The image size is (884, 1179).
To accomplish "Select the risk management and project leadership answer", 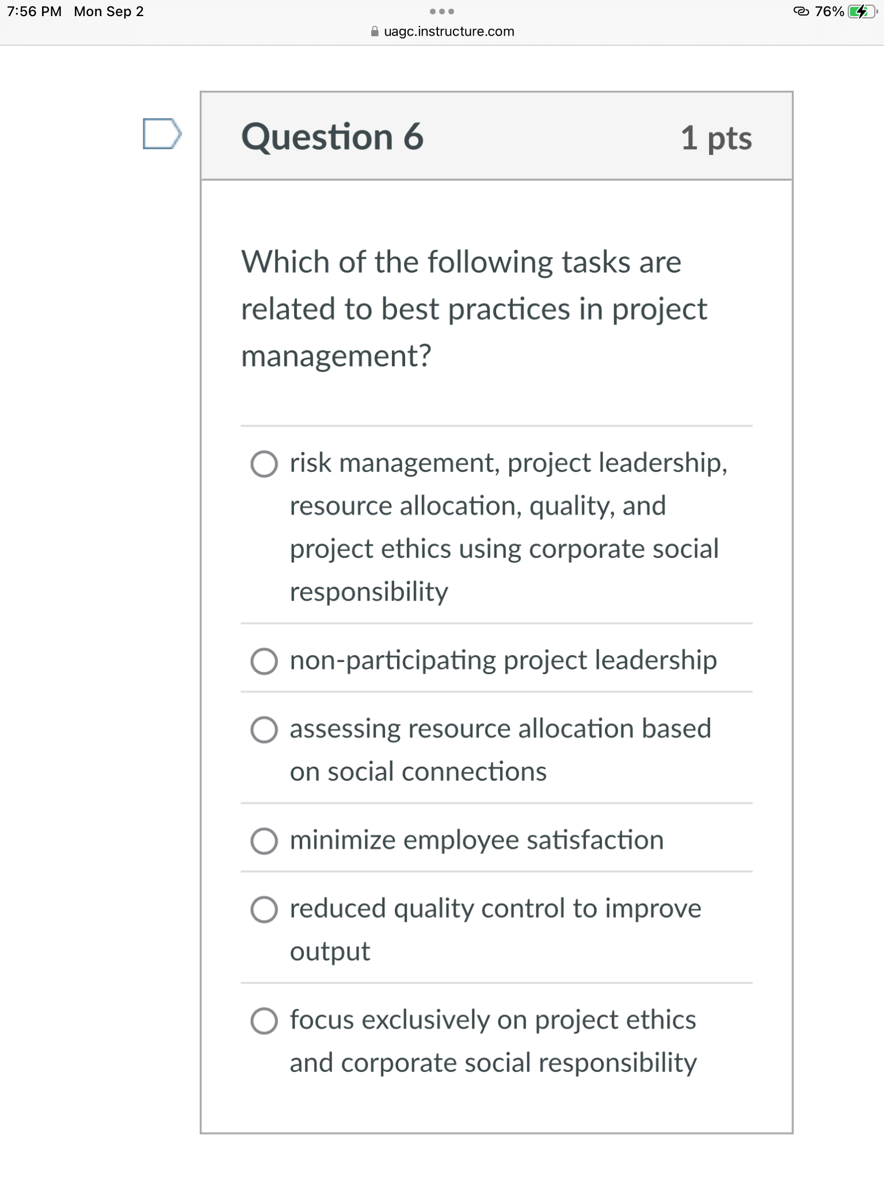I will click(x=264, y=464).
